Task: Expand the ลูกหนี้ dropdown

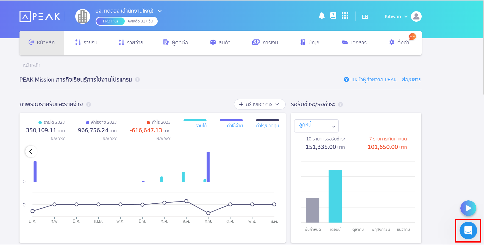Action: (x=316, y=126)
